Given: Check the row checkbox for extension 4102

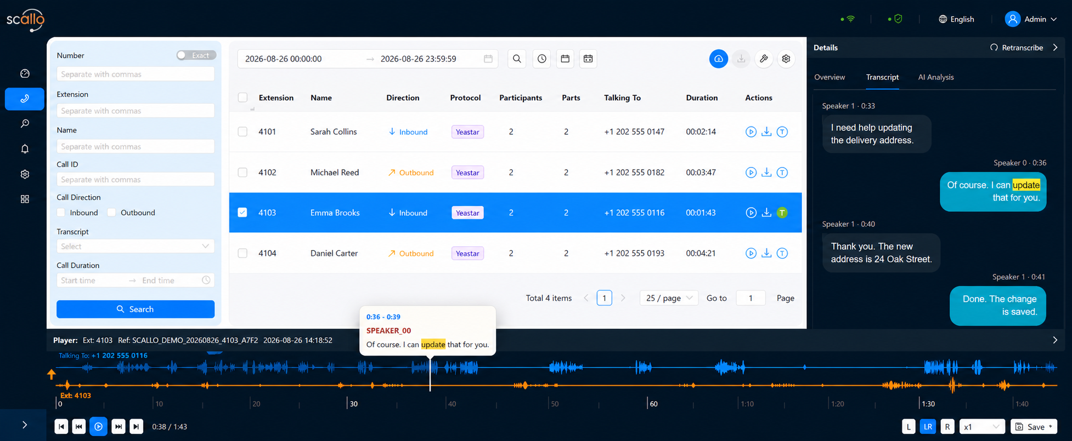Looking at the screenshot, I should click(242, 172).
